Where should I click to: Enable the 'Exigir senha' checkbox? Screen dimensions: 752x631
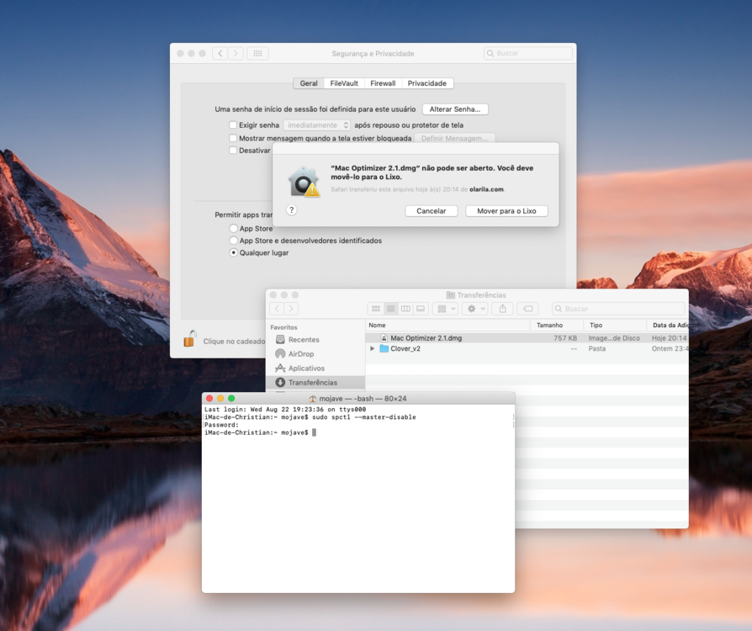pyautogui.click(x=234, y=125)
